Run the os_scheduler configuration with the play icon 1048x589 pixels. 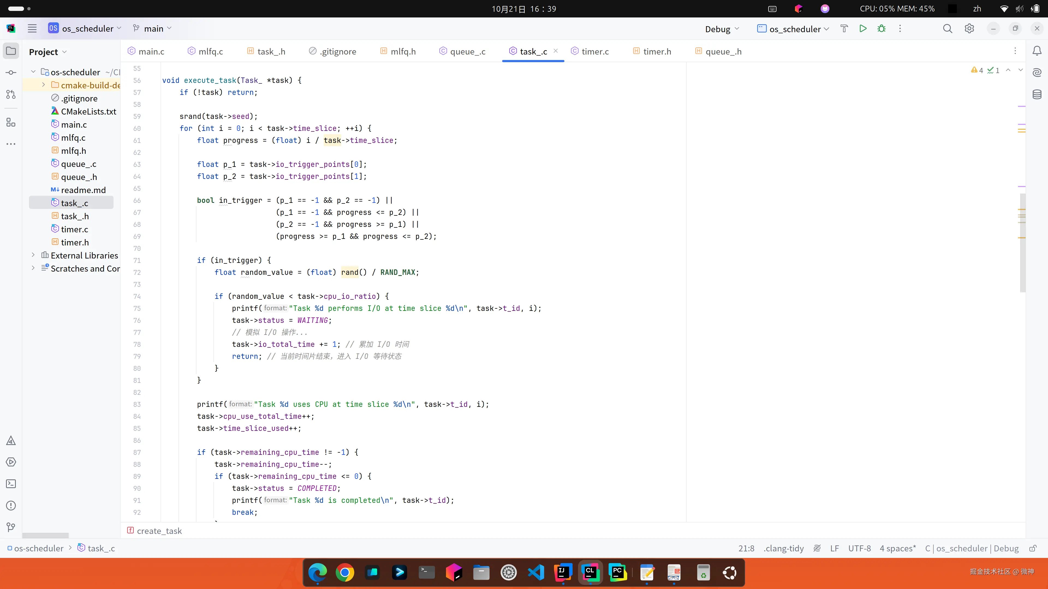coord(863,28)
